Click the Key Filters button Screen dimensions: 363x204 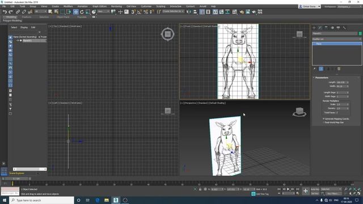point(334,193)
